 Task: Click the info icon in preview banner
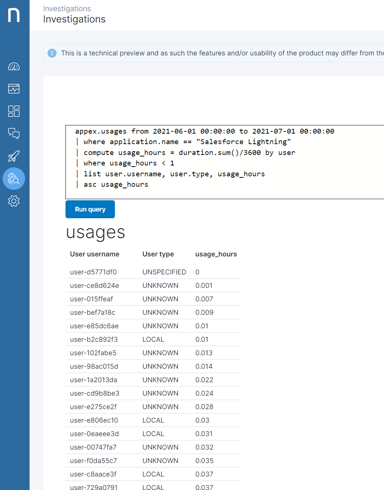coord(52,53)
